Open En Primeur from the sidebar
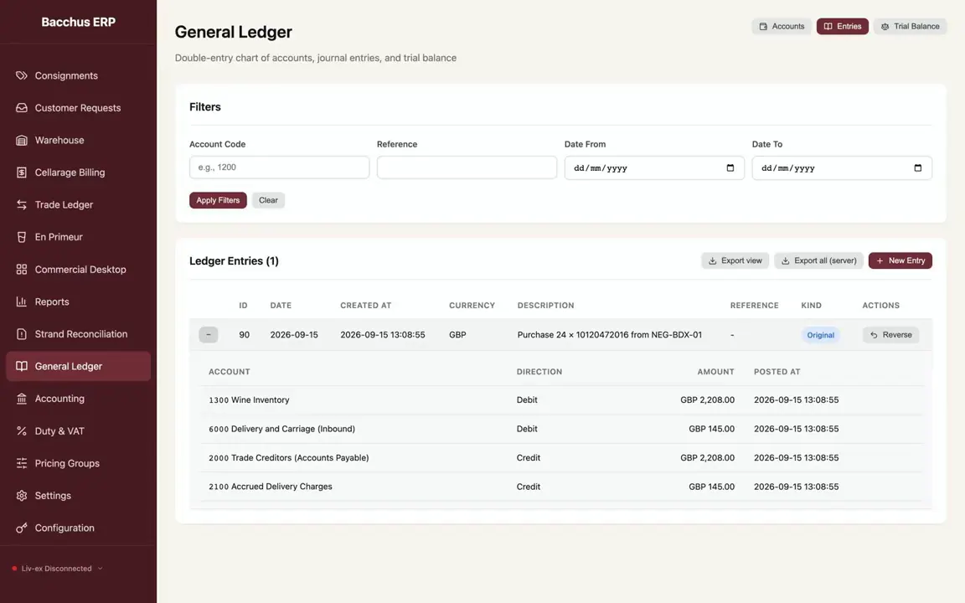The height and width of the screenshot is (603, 965). (x=78, y=237)
